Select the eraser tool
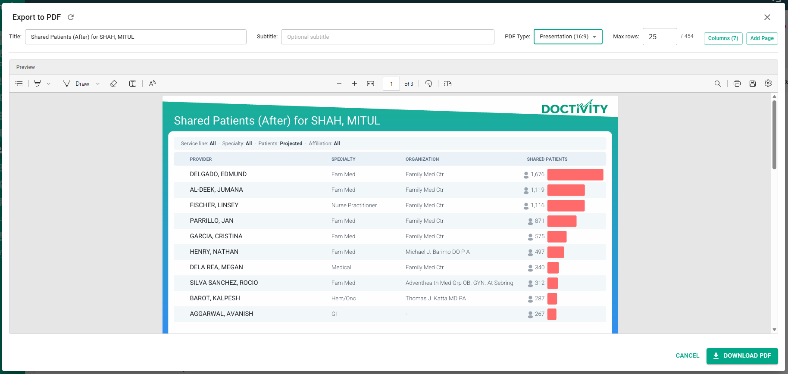The image size is (788, 374). [113, 84]
